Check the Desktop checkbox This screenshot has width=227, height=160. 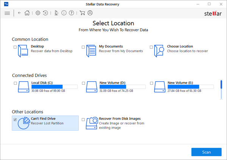click(x=15, y=47)
